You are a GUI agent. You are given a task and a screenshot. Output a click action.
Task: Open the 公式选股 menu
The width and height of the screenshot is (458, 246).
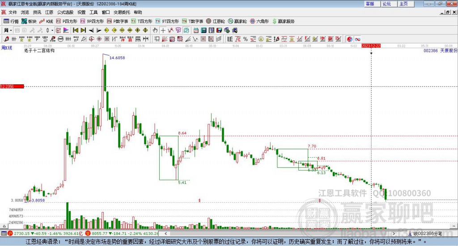point(65,12)
